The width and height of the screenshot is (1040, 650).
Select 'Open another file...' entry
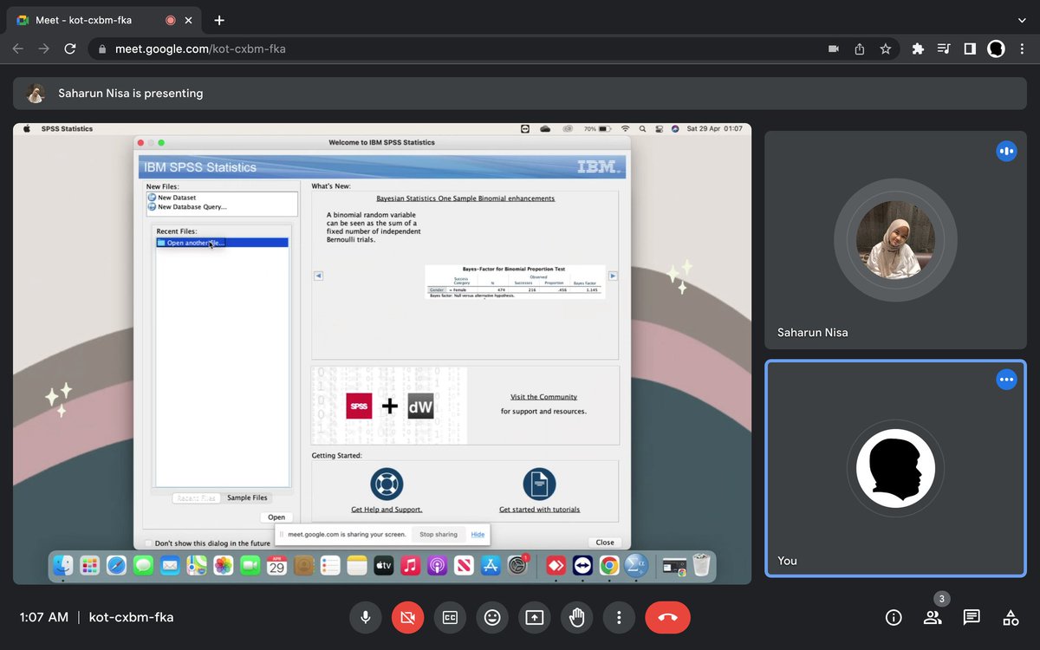tap(222, 243)
